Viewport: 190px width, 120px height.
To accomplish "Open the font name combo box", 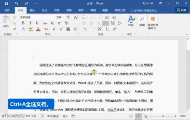I will tap(38, 17).
